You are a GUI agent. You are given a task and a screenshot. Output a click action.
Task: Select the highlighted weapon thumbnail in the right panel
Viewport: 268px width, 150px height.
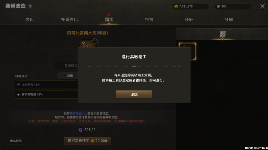[x=187, y=51]
